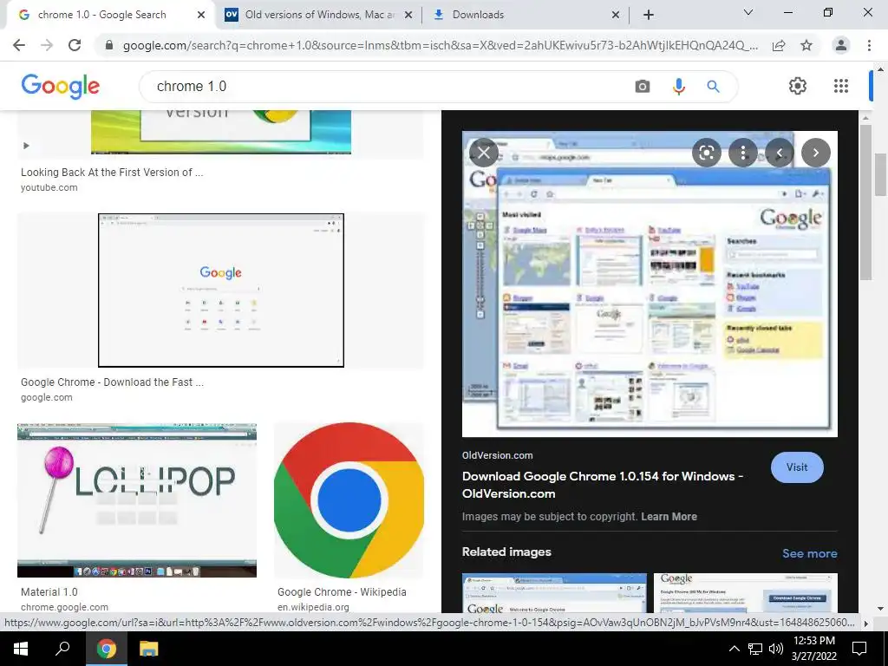This screenshot has width=888, height=666.
Task: Open Windows taskbar search
Action: [62, 649]
